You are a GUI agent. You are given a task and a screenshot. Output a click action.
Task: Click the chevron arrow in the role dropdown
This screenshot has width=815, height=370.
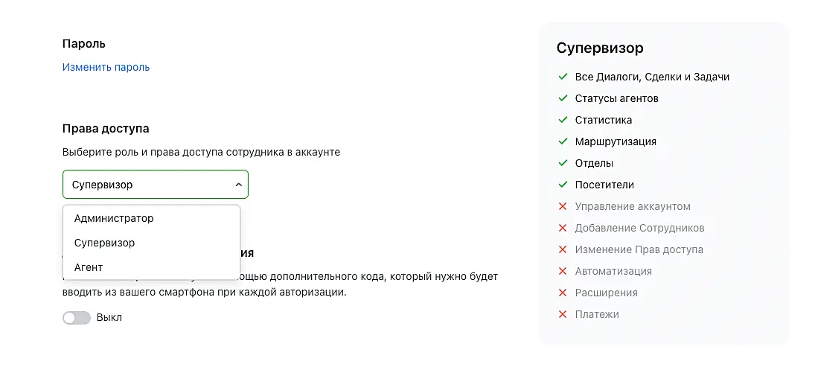[x=238, y=185]
